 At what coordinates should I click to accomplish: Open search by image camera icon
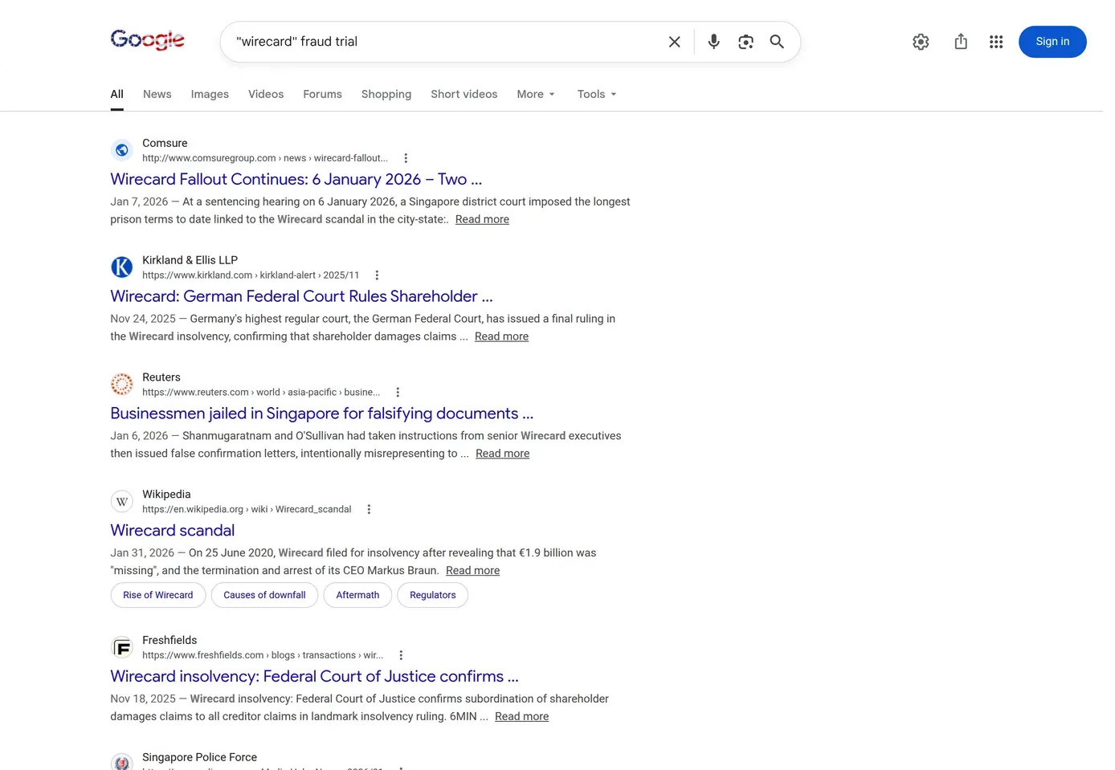coord(745,42)
